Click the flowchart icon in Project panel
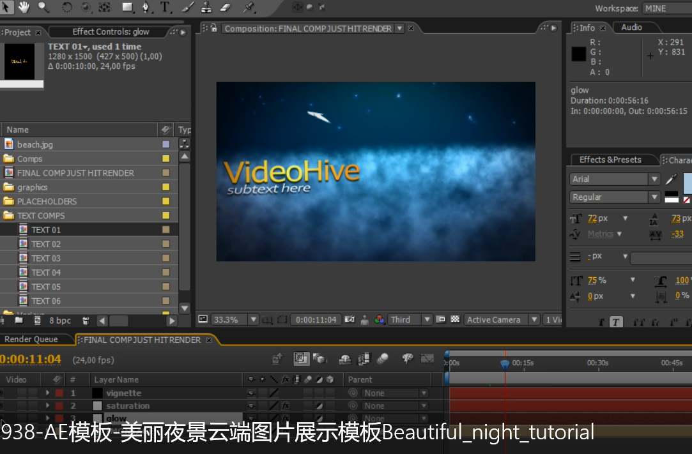 (185, 144)
